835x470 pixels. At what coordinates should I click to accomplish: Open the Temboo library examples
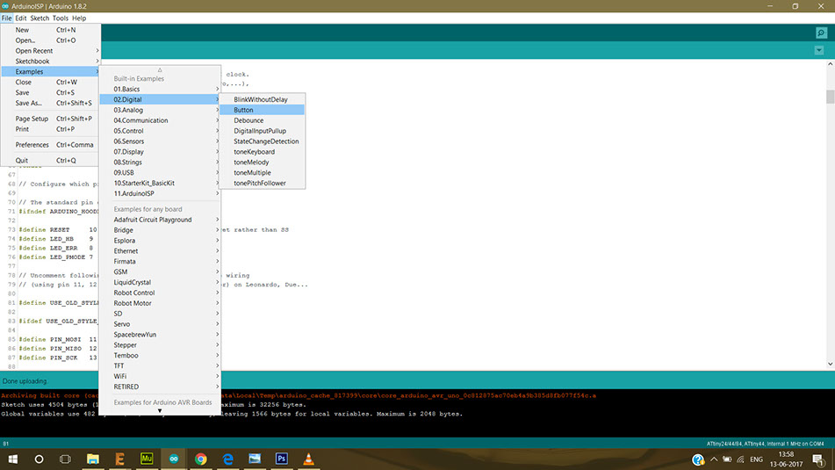[x=160, y=356]
